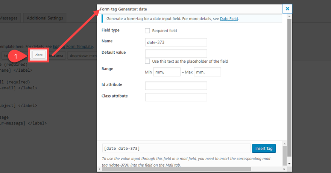The height and width of the screenshot is (173, 331).
Task: Switch to the Messages tab
Action: click(x=9, y=18)
